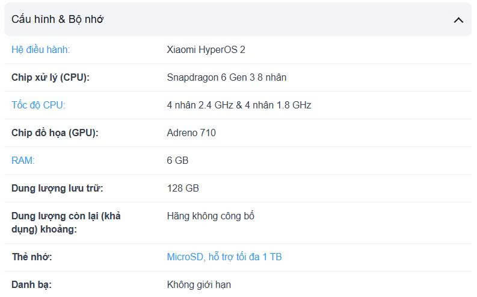Click the Chip đồ họa (GPU) label
477x297 pixels.
pos(55,133)
